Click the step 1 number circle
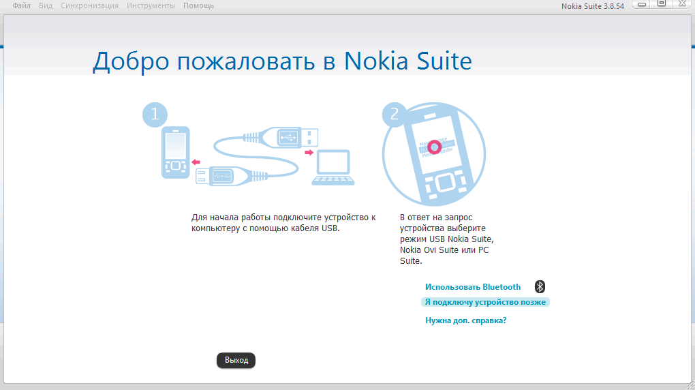 [x=155, y=115]
